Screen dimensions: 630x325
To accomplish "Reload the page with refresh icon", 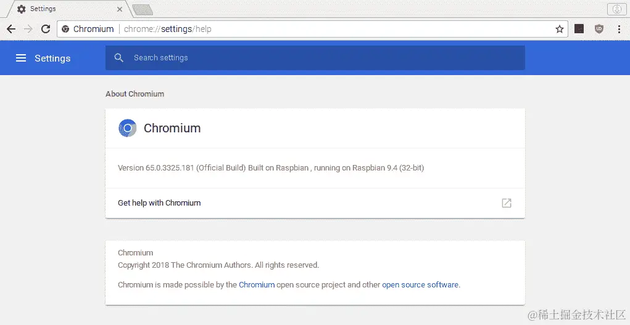I will click(46, 29).
